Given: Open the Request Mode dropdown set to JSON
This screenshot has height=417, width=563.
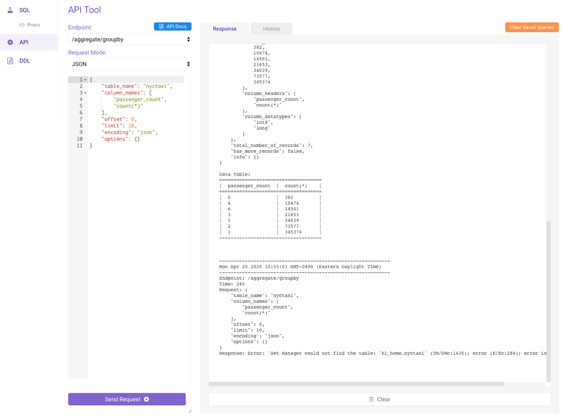Looking at the screenshot, I should 130,64.
